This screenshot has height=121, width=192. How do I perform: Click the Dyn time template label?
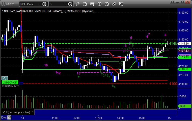[x=4, y=117]
